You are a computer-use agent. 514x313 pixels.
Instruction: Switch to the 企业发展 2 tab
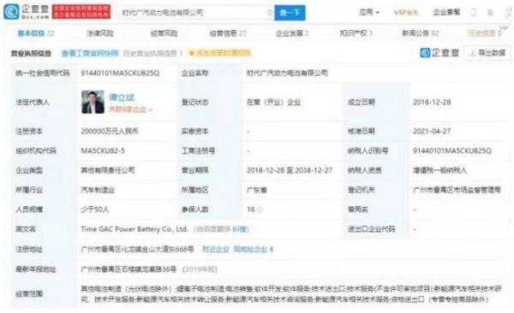[x=292, y=33]
